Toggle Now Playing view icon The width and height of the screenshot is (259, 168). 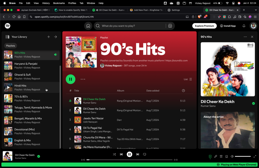[x=210, y=156]
